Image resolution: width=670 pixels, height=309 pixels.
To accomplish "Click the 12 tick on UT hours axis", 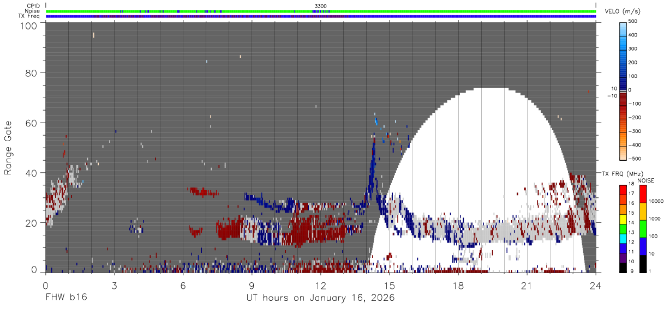I will pyautogui.click(x=321, y=286).
